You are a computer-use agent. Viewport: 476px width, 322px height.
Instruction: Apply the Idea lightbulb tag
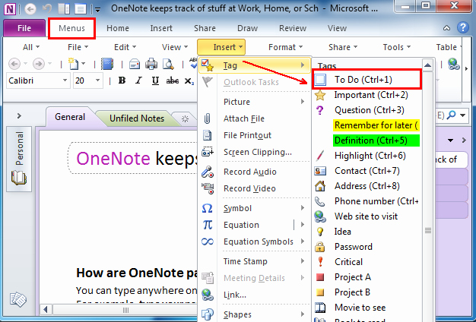click(367, 232)
